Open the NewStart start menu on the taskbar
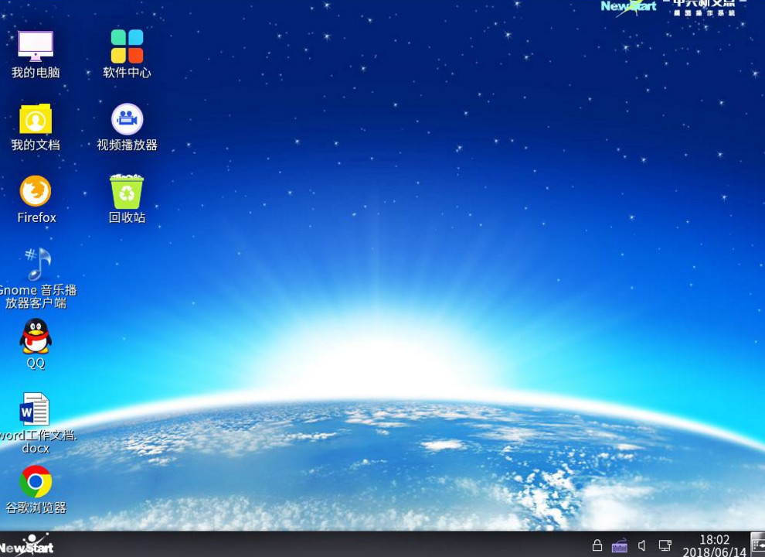The width and height of the screenshot is (765, 557). click(x=27, y=545)
